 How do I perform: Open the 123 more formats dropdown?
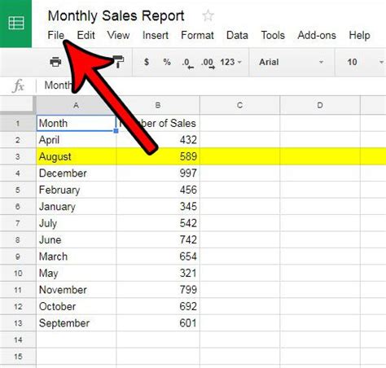[230, 62]
